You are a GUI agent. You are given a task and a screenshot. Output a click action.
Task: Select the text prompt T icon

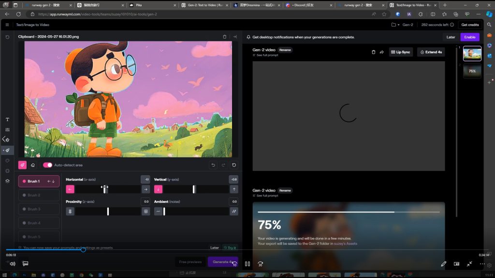click(x=7, y=119)
